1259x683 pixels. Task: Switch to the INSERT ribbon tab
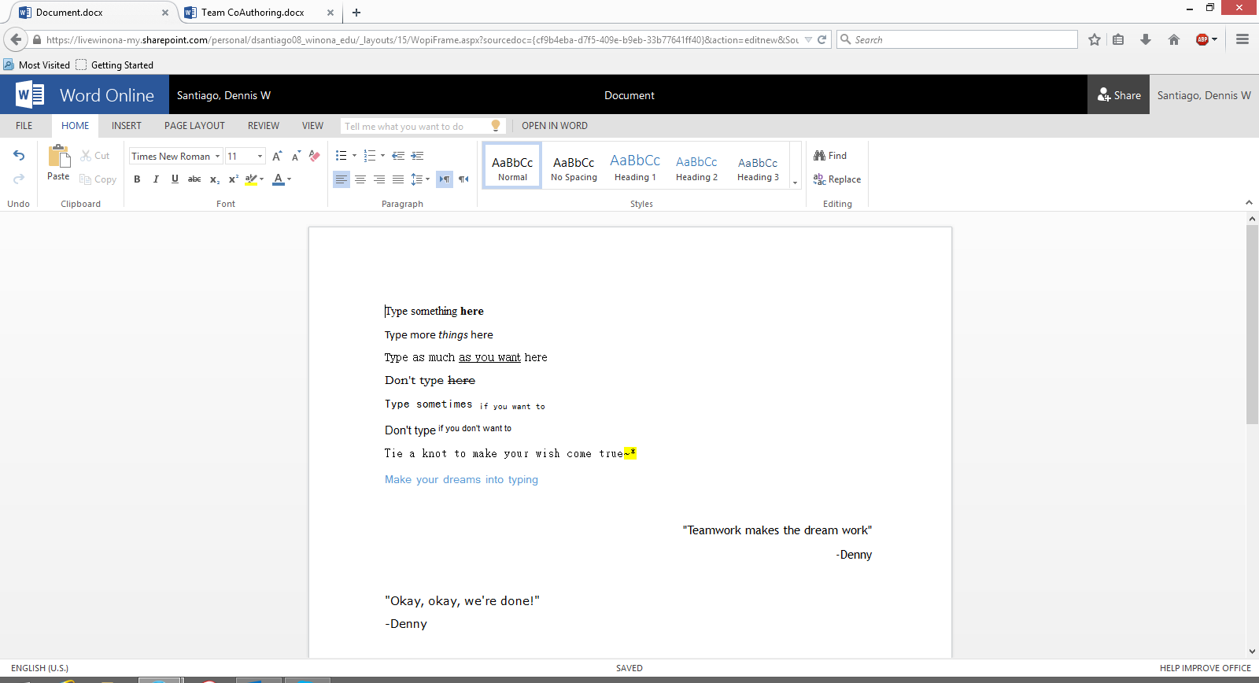click(x=126, y=126)
